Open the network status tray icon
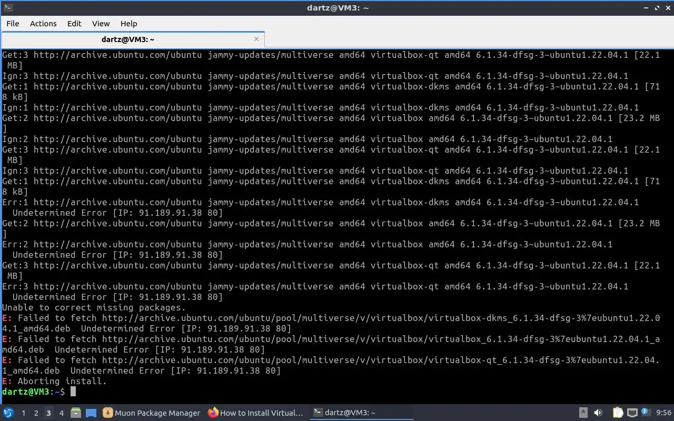Screen dimensions: 674x421 point(632,413)
